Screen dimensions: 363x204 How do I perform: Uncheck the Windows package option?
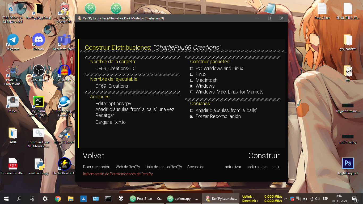[192, 86]
